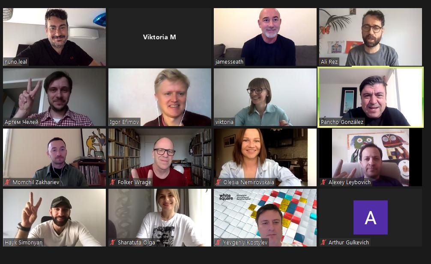Click muted mic icon beside Yevgeniy Kostylev
Image resolution: width=431 pixels, height=264 pixels.
click(x=218, y=242)
